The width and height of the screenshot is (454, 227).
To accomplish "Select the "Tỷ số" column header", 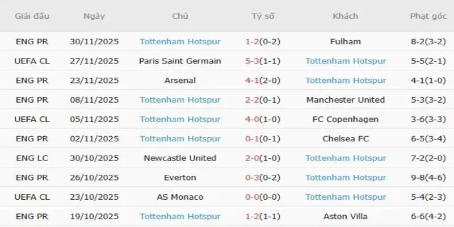I will click(263, 16).
